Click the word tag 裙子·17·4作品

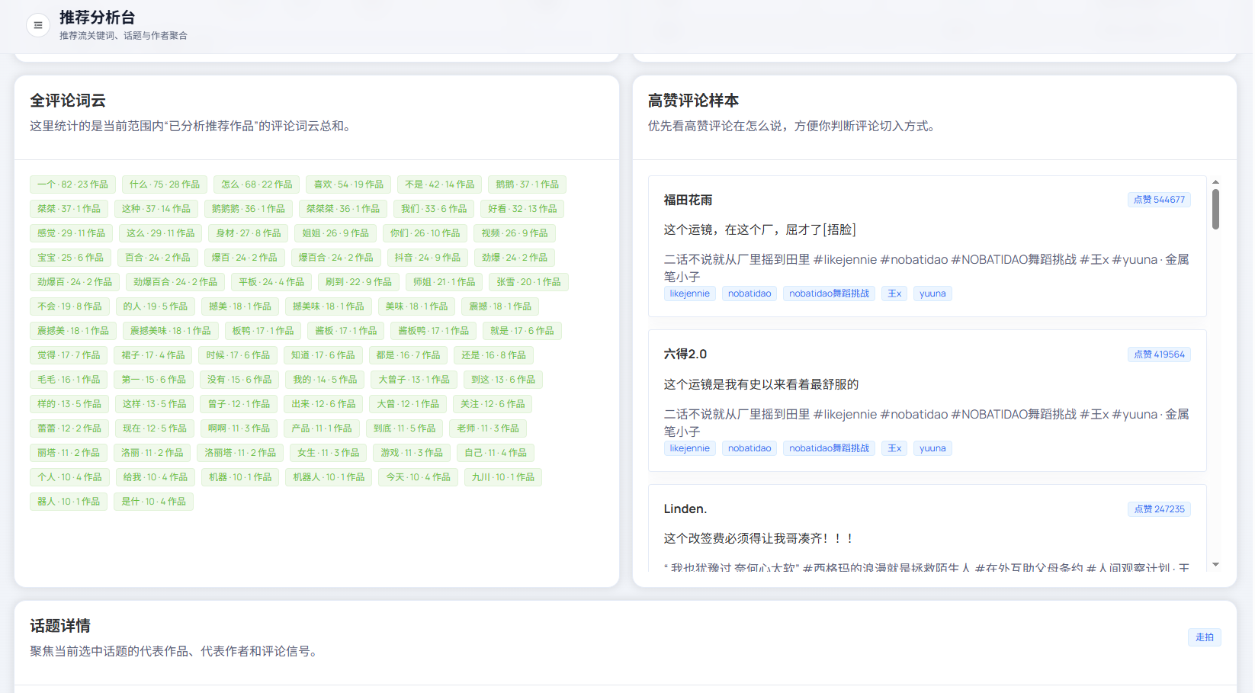pos(152,355)
